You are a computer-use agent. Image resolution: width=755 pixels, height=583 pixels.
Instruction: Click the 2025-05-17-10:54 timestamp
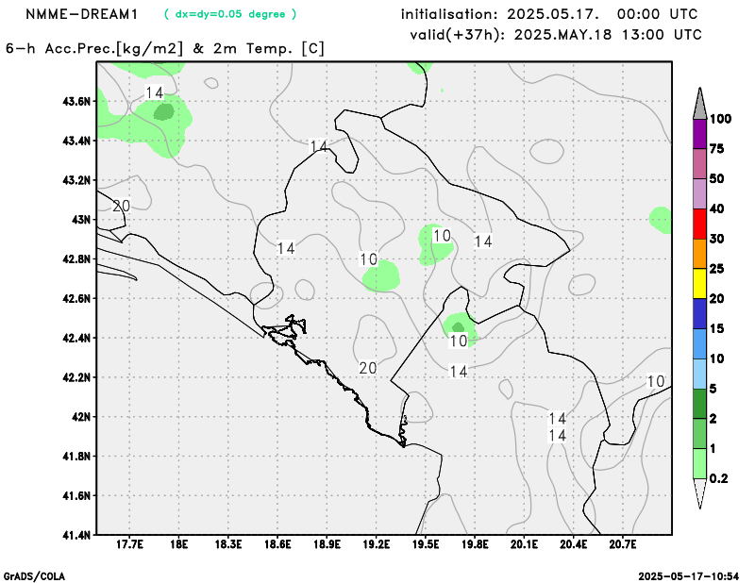point(689,576)
